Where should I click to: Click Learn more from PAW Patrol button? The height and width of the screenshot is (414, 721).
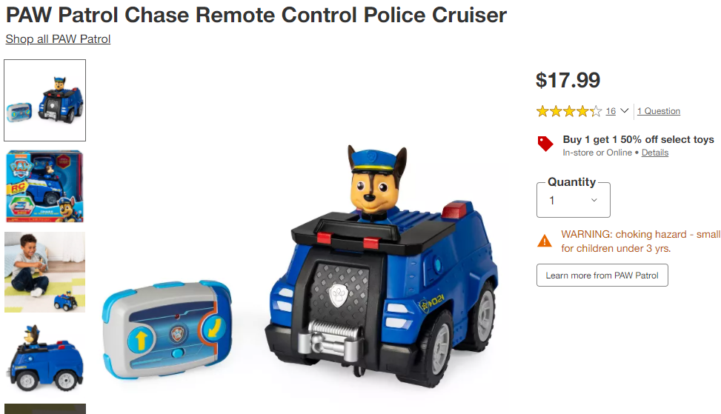(602, 276)
